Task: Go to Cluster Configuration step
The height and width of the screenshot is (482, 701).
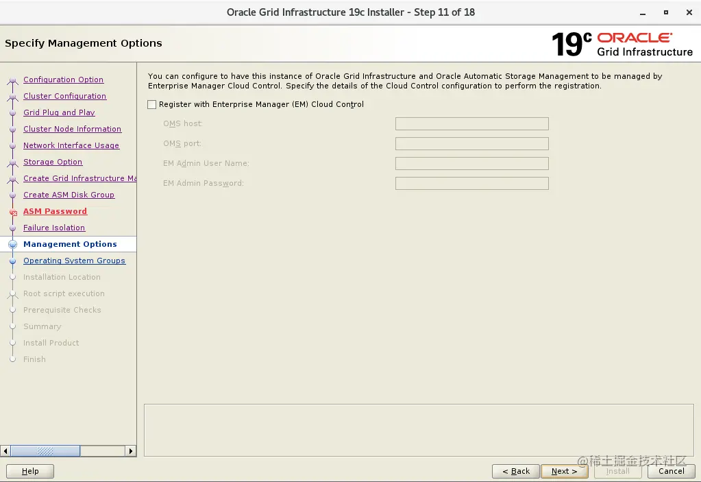Action: pyautogui.click(x=65, y=96)
